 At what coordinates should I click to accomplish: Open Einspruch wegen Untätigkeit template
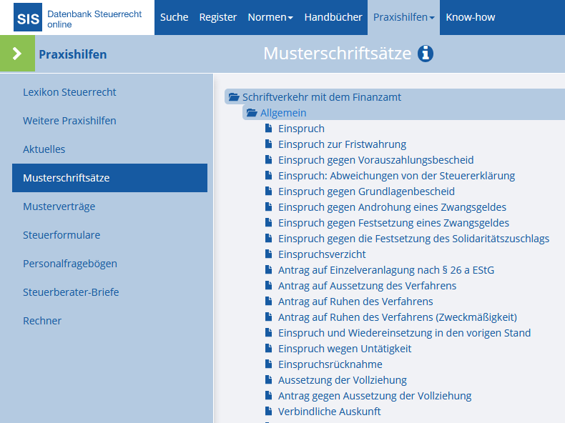click(x=345, y=349)
